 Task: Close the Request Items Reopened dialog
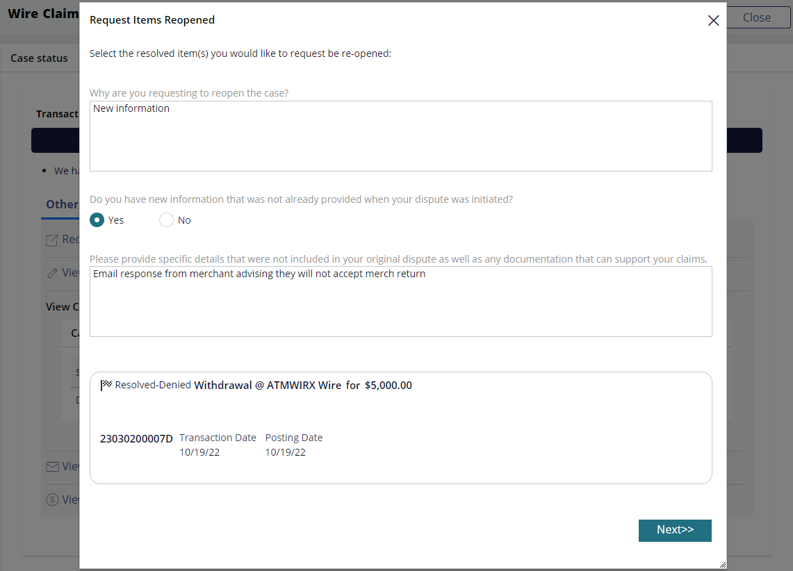pos(713,20)
